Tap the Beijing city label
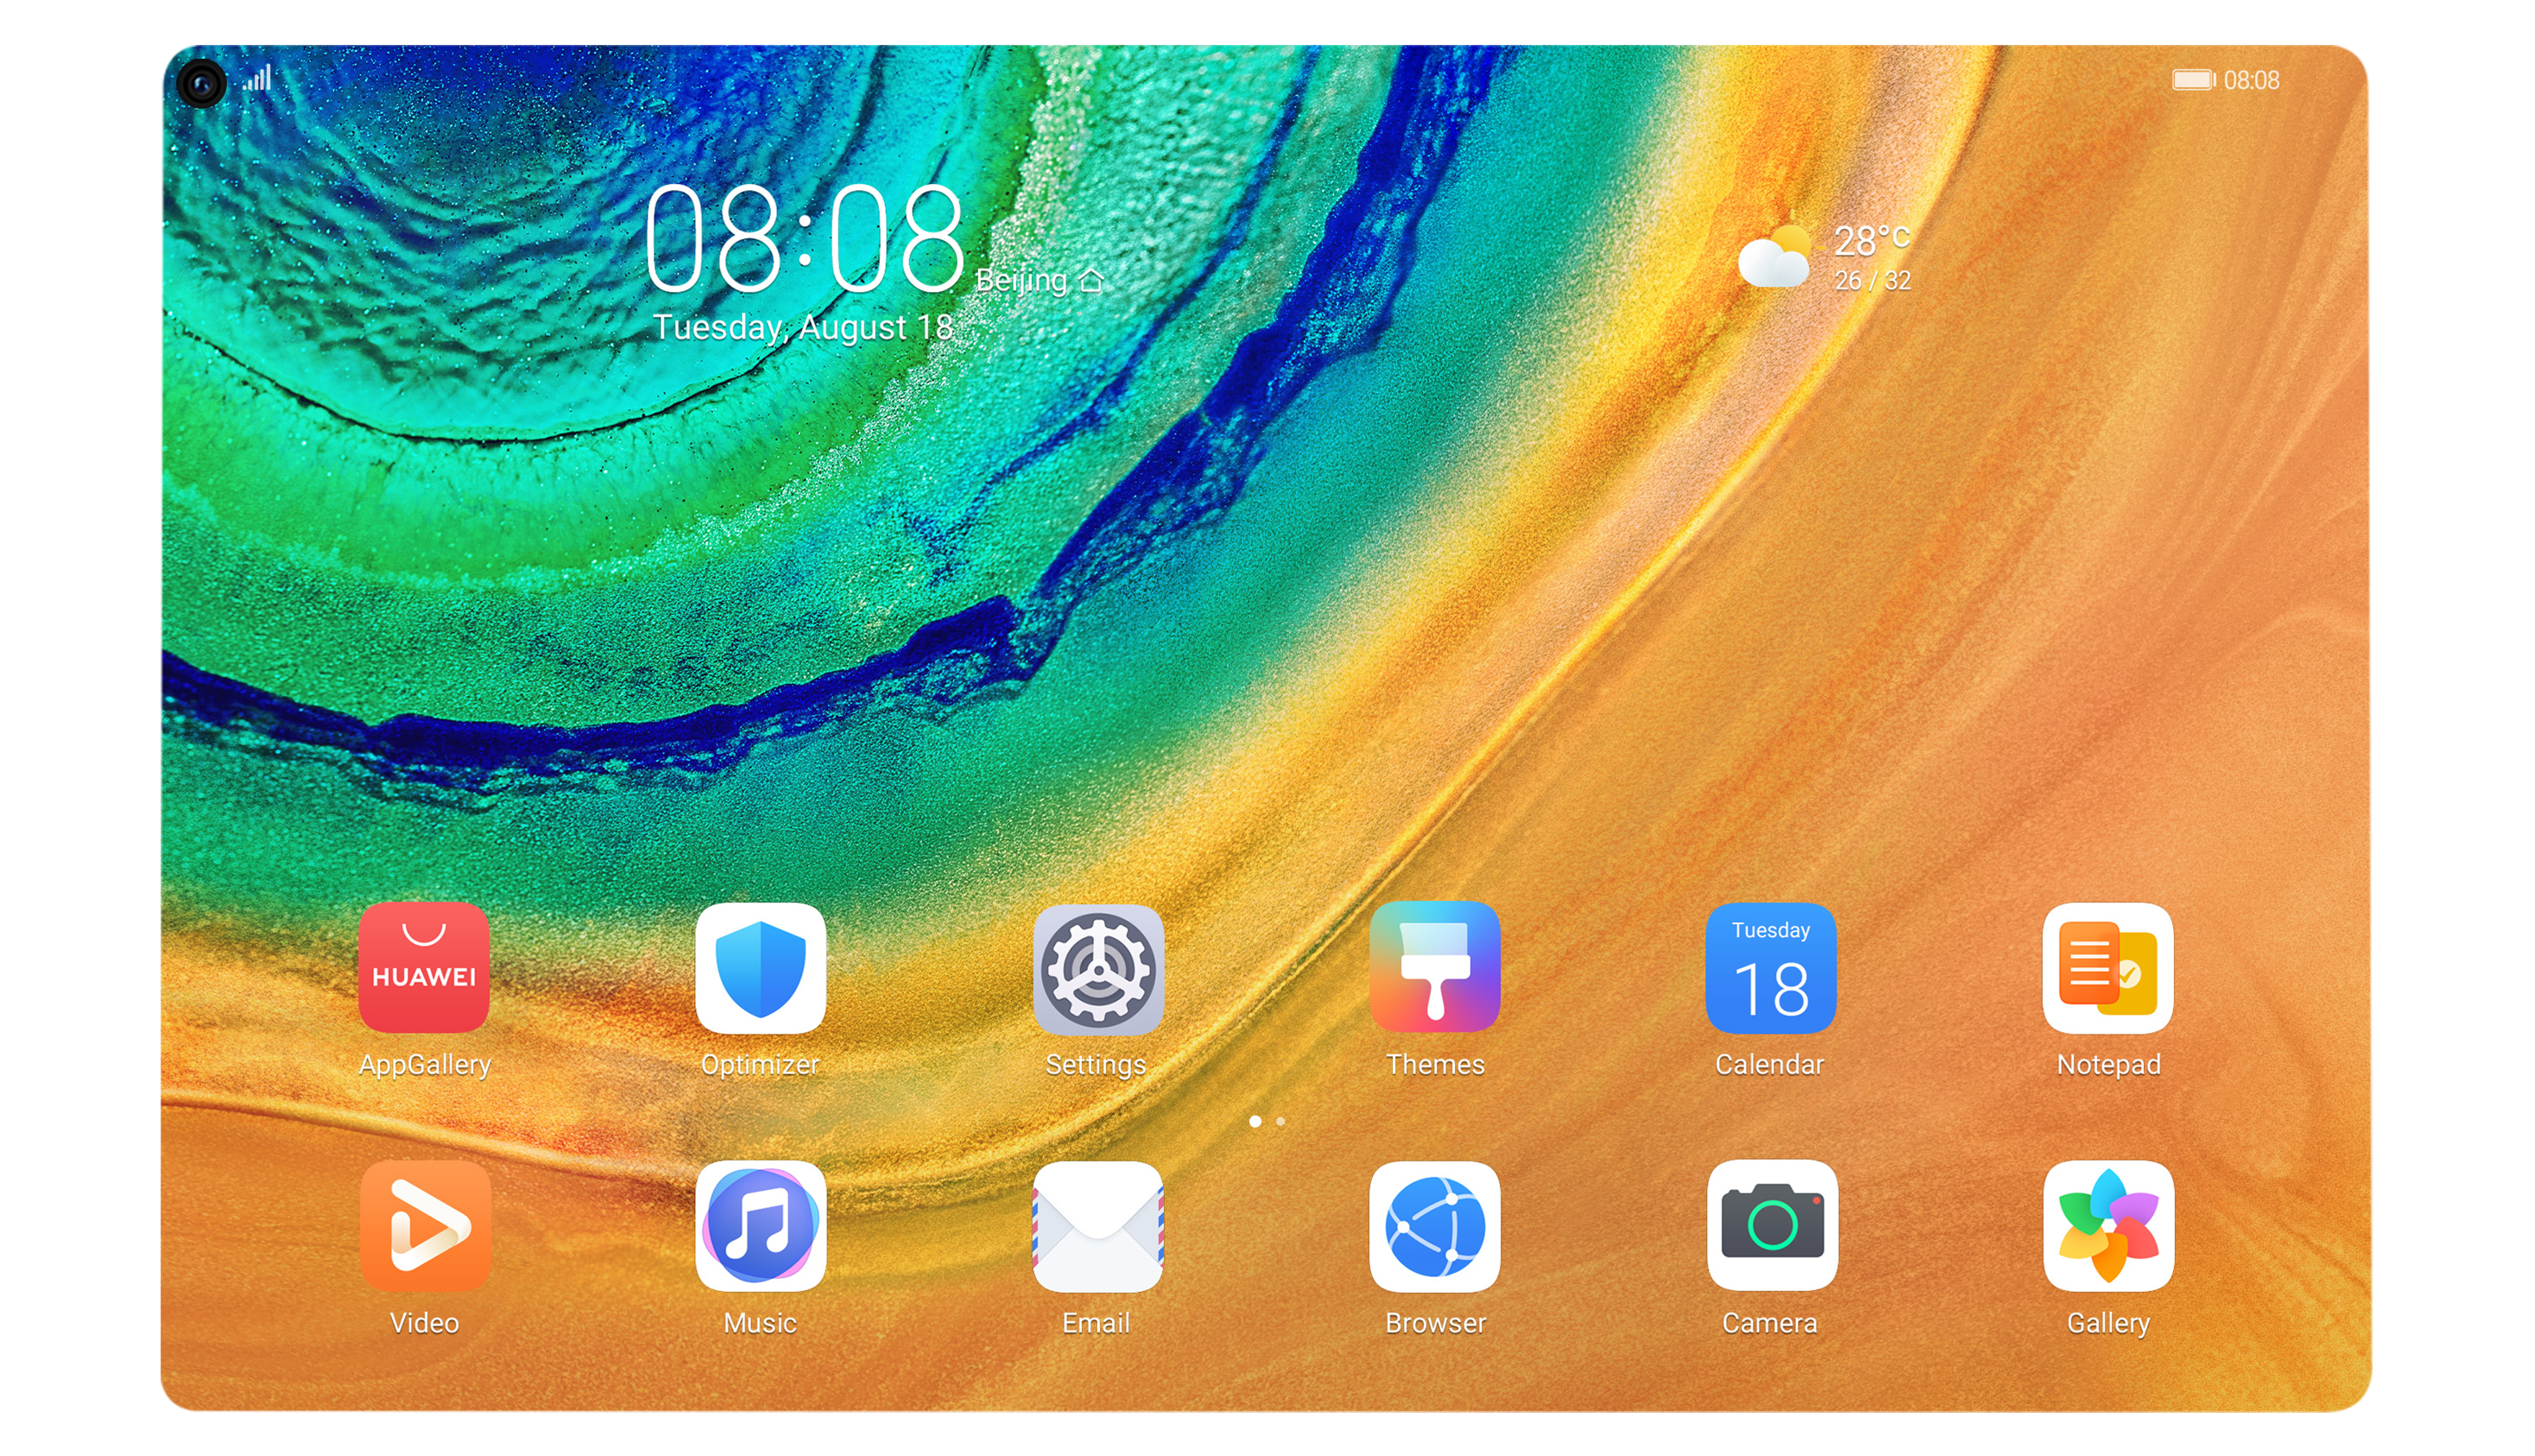This screenshot has height=1456, width=2535. [1021, 281]
